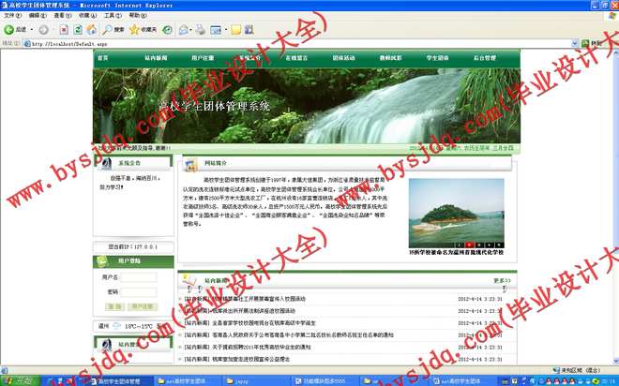Open the 查看 (View) menu

pyautogui.click(x=59, y=16)
